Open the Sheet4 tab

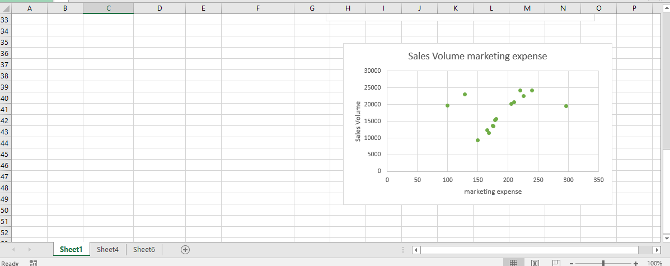click(107, 250)
